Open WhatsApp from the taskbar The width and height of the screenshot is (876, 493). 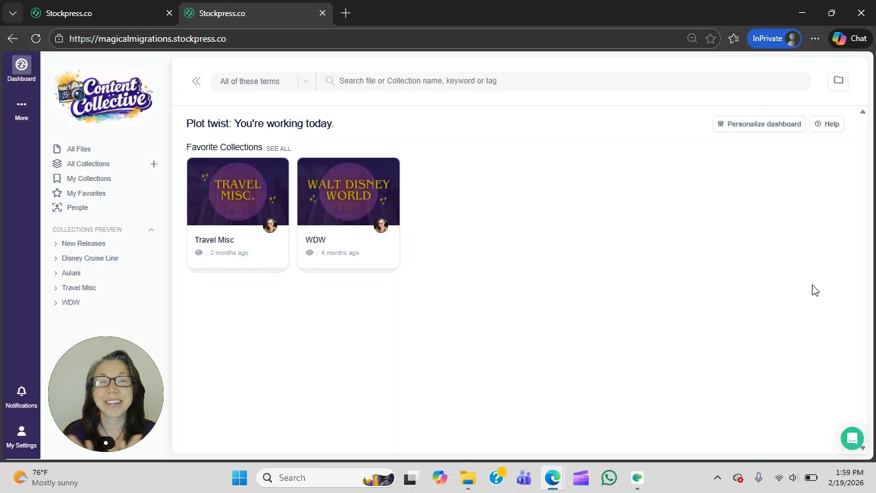pyautogui.click(x=609, y=478)
